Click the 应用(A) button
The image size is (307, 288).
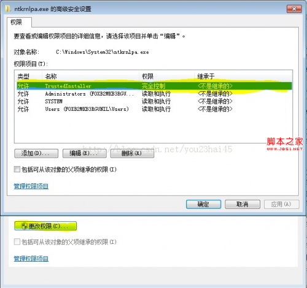(x=282, y=204)
